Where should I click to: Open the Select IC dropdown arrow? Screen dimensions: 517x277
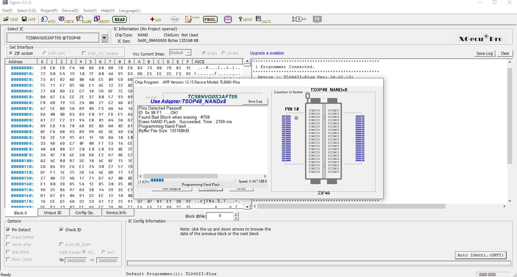click(104, 38)
